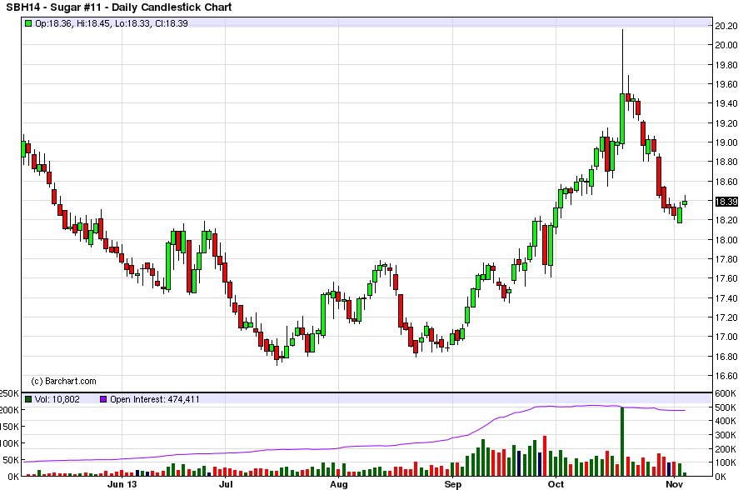Click the 17.20 price axis label
This screenshot has height=490, width=743.
(x=726, y=317)
